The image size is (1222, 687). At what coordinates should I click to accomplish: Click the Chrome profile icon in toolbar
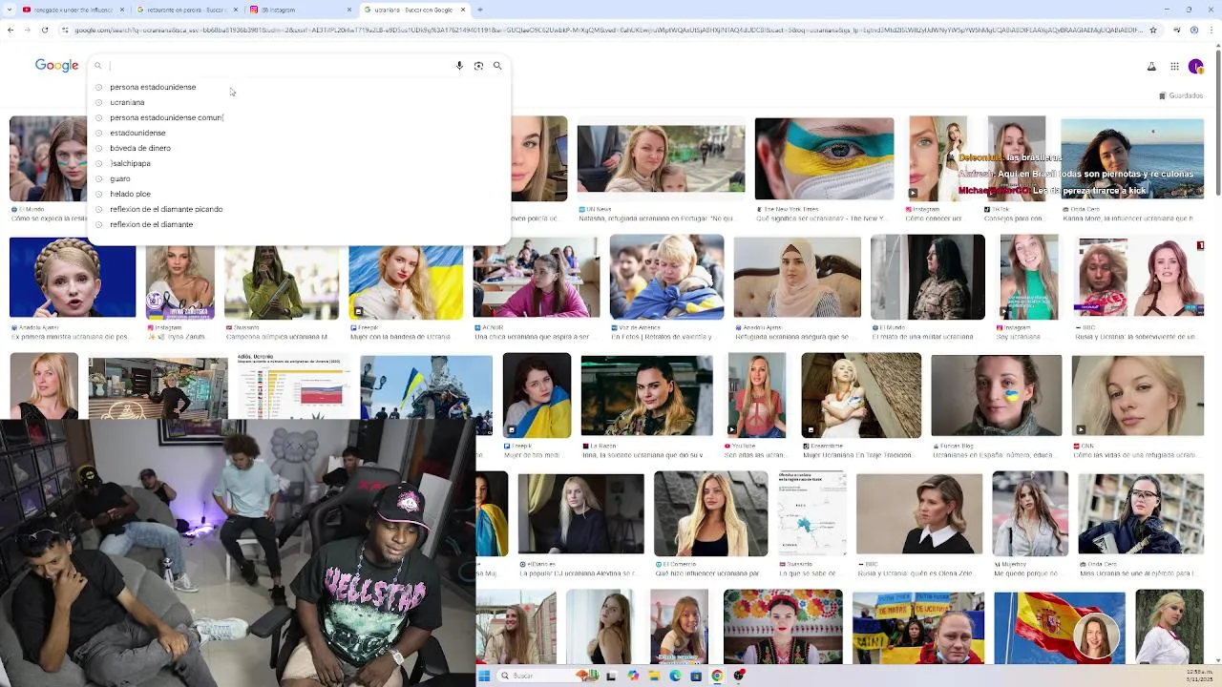click(x=1193, y=31)
